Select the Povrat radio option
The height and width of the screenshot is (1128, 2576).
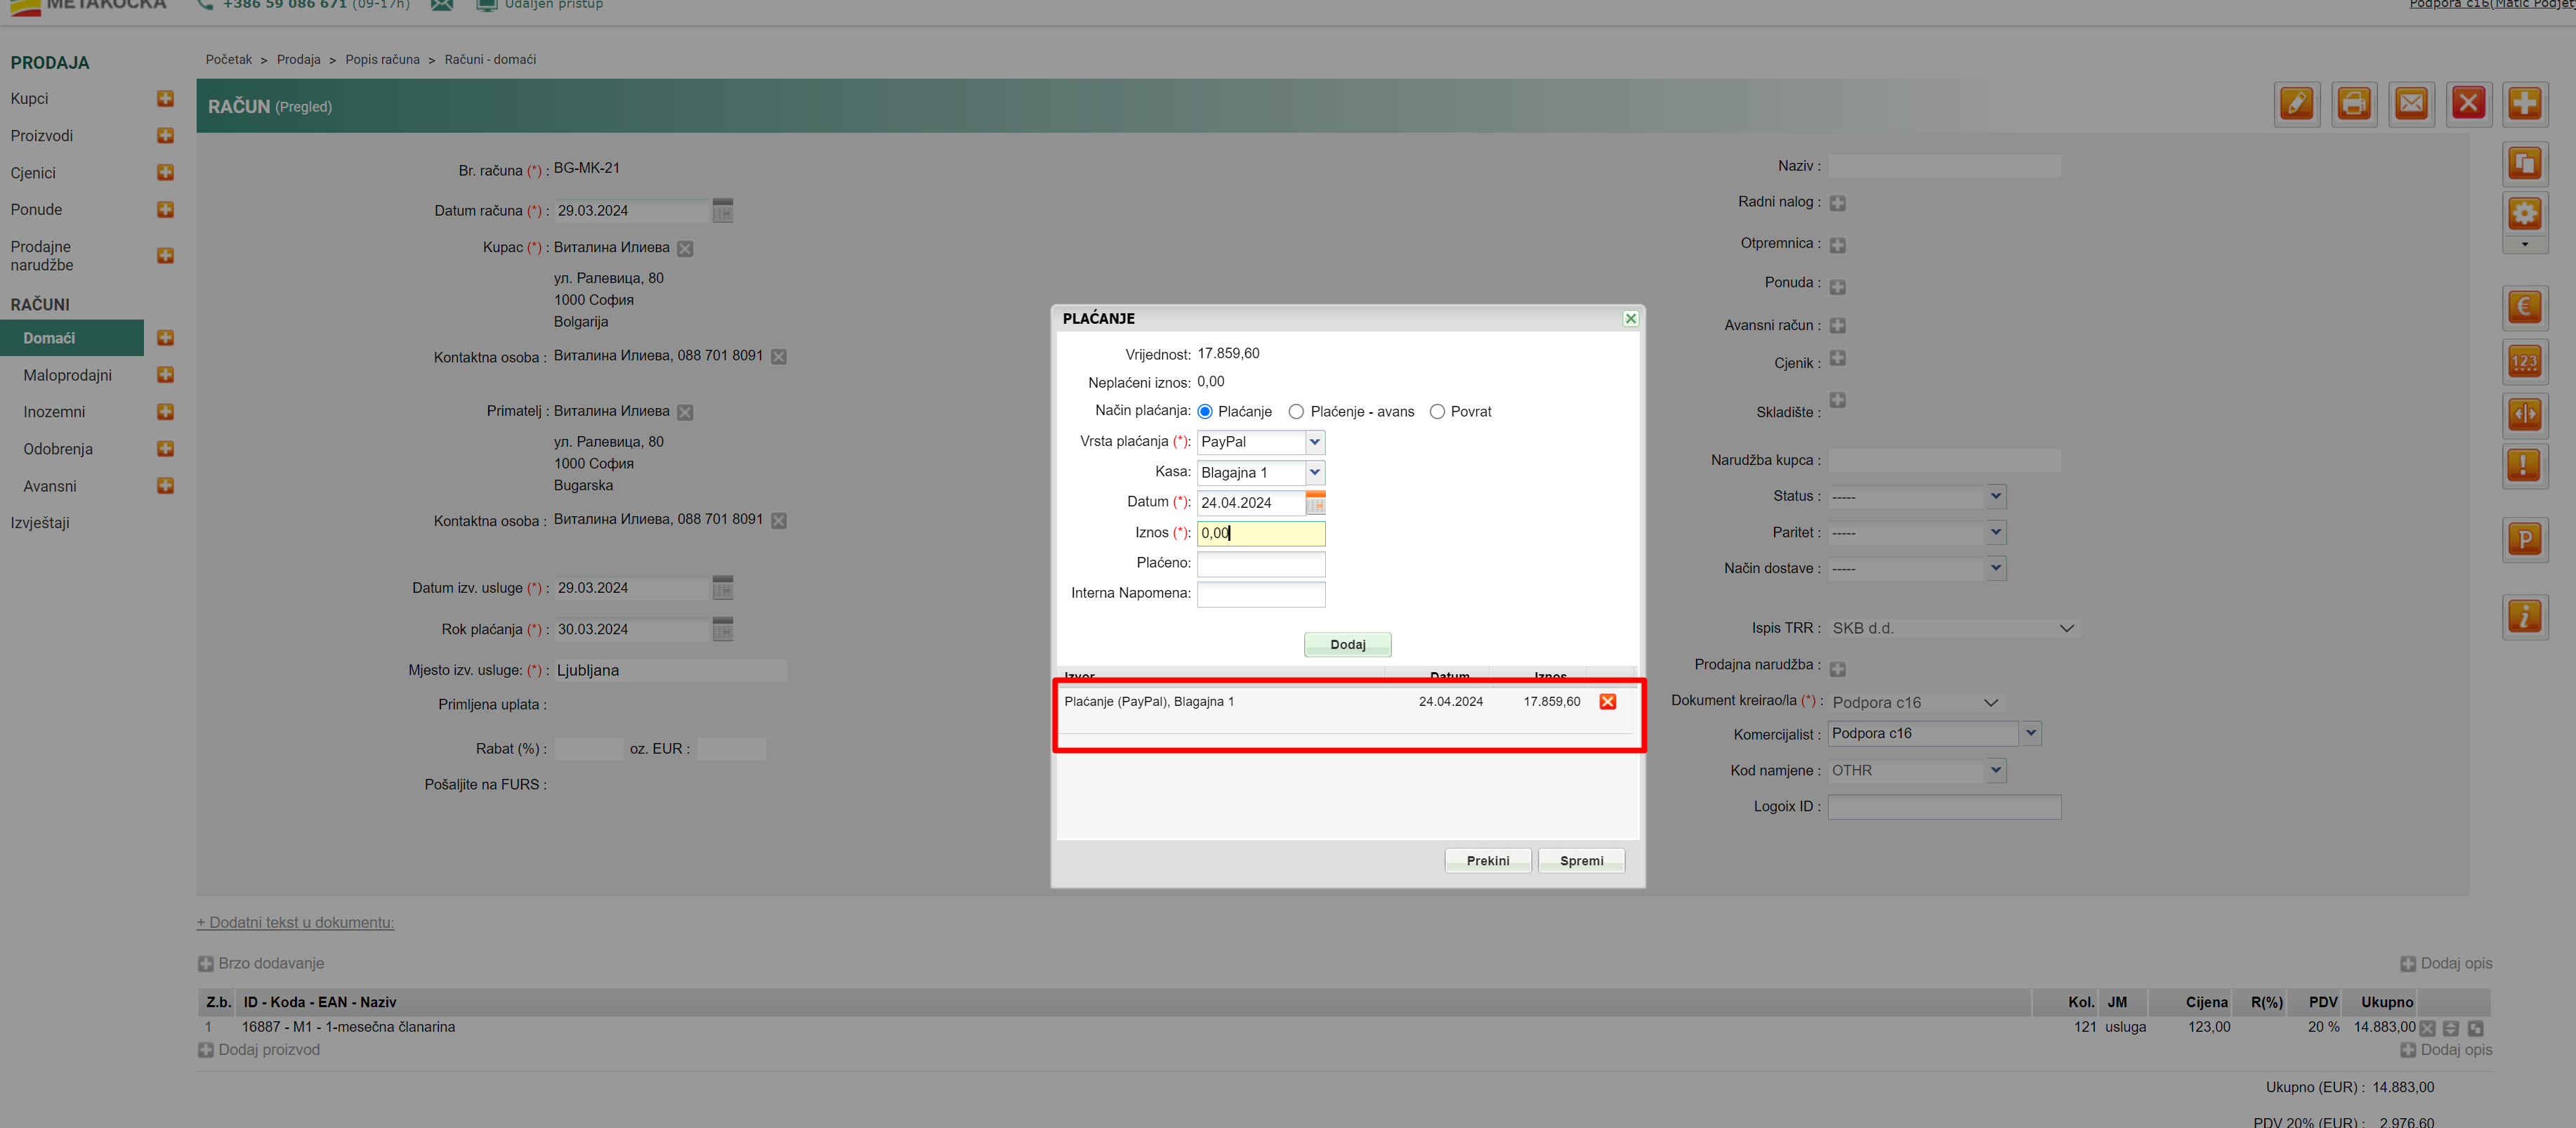1437,412
